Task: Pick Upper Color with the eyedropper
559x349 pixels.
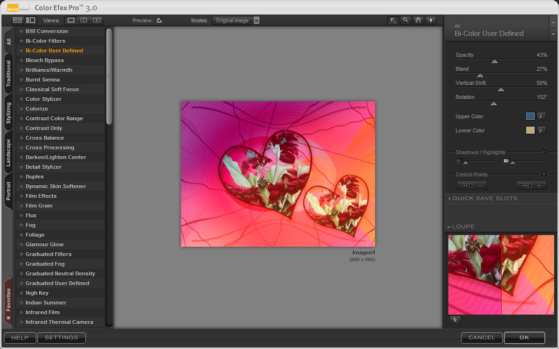Action: [541, 116]
